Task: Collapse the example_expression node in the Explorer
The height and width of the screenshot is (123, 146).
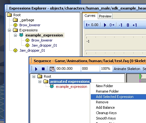Action: 15,35
